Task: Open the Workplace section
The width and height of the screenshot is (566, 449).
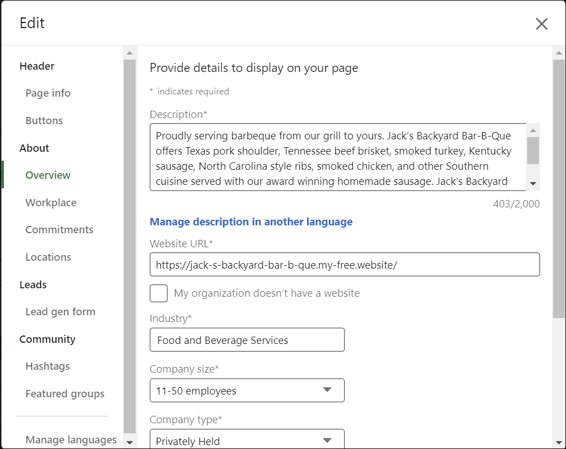Action: pos(51,203)
